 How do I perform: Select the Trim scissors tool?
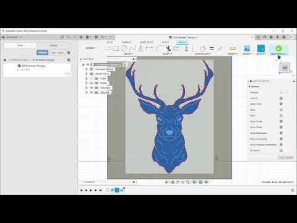168,48
